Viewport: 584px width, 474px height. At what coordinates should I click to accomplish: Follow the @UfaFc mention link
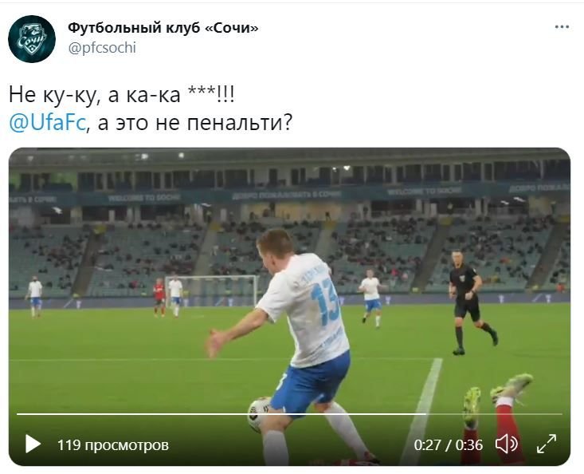(48, 122)
